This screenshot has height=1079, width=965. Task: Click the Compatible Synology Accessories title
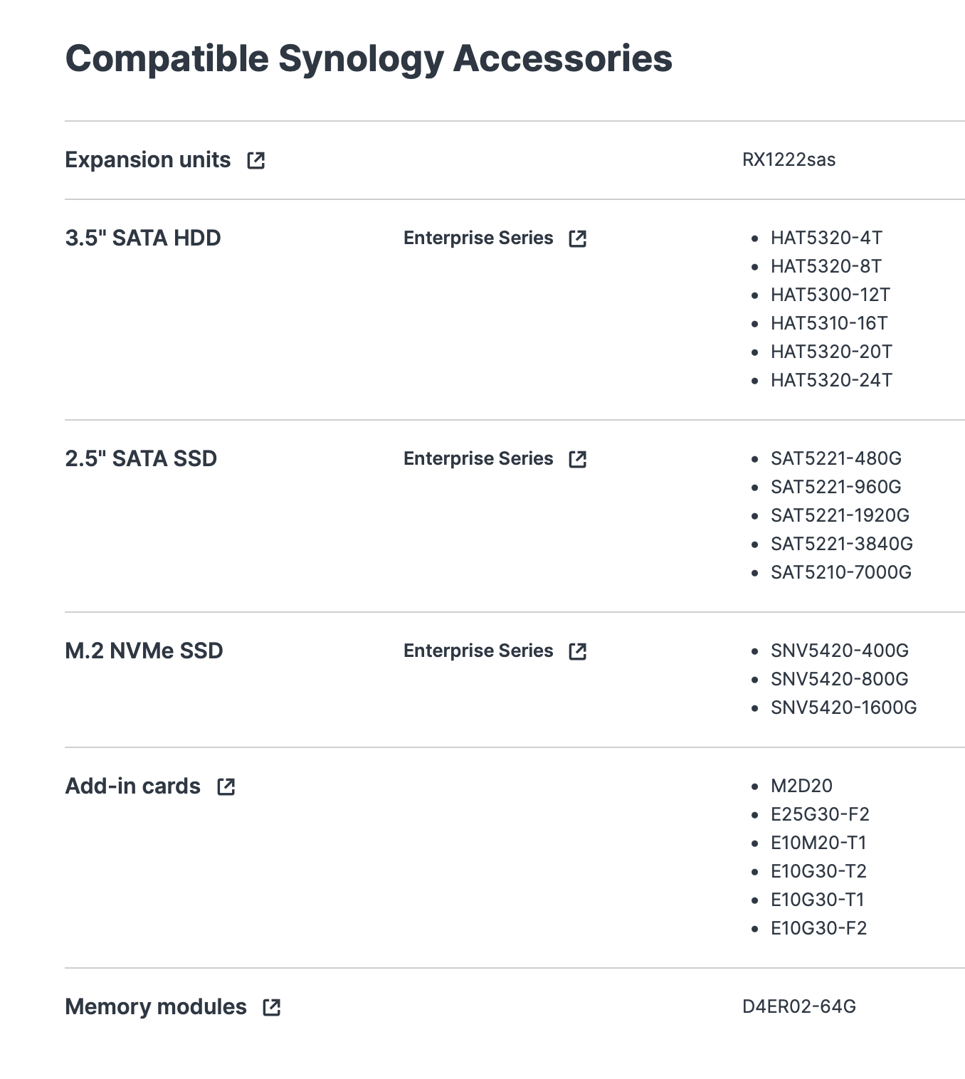[369, 58]
